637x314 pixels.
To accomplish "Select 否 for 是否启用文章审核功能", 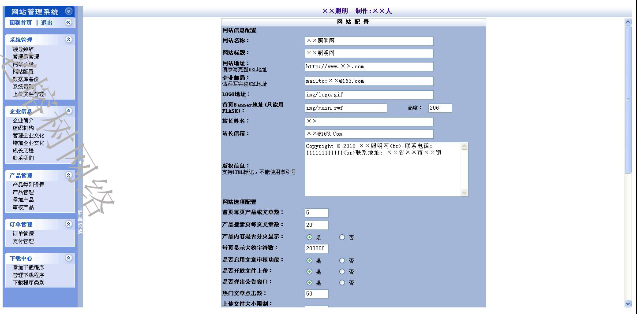I will pyautogui.click(x=342, y=261).
